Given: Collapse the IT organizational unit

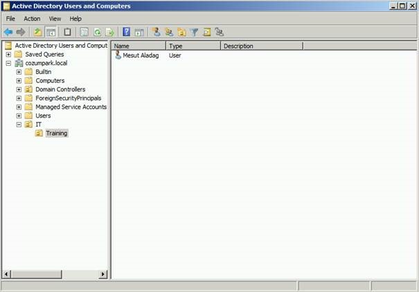Looking at the screenshot, I should pos(19,125).
